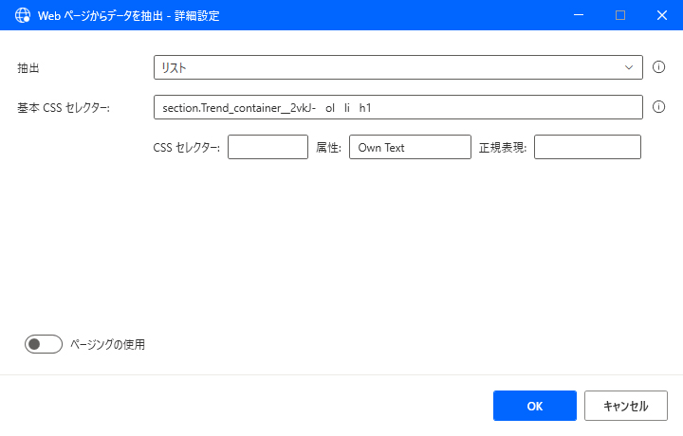The width and height of the screenshot is (683, 436).
Task: Click the ページングの使用 label text
Action: [x=107, y=345]
